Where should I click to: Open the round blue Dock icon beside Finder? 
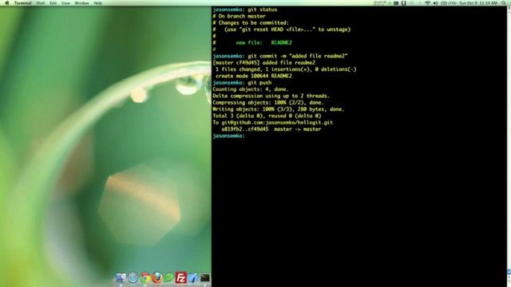tap(133, 277)
